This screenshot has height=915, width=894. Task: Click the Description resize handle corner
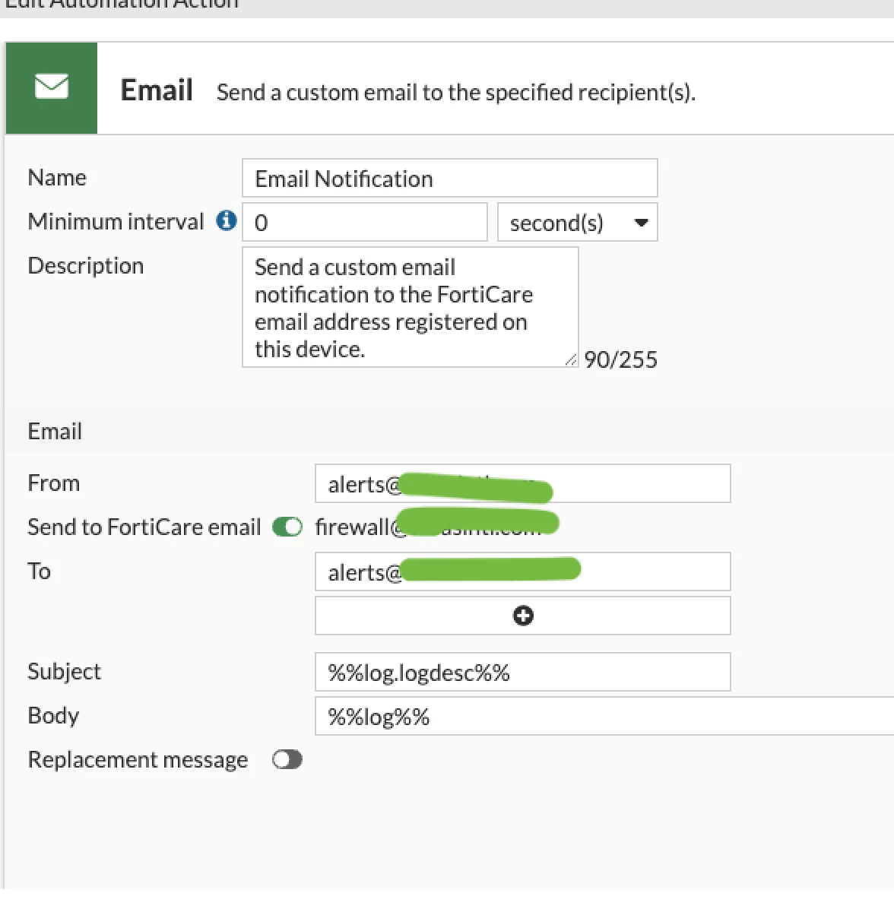(x=571, y=360)
